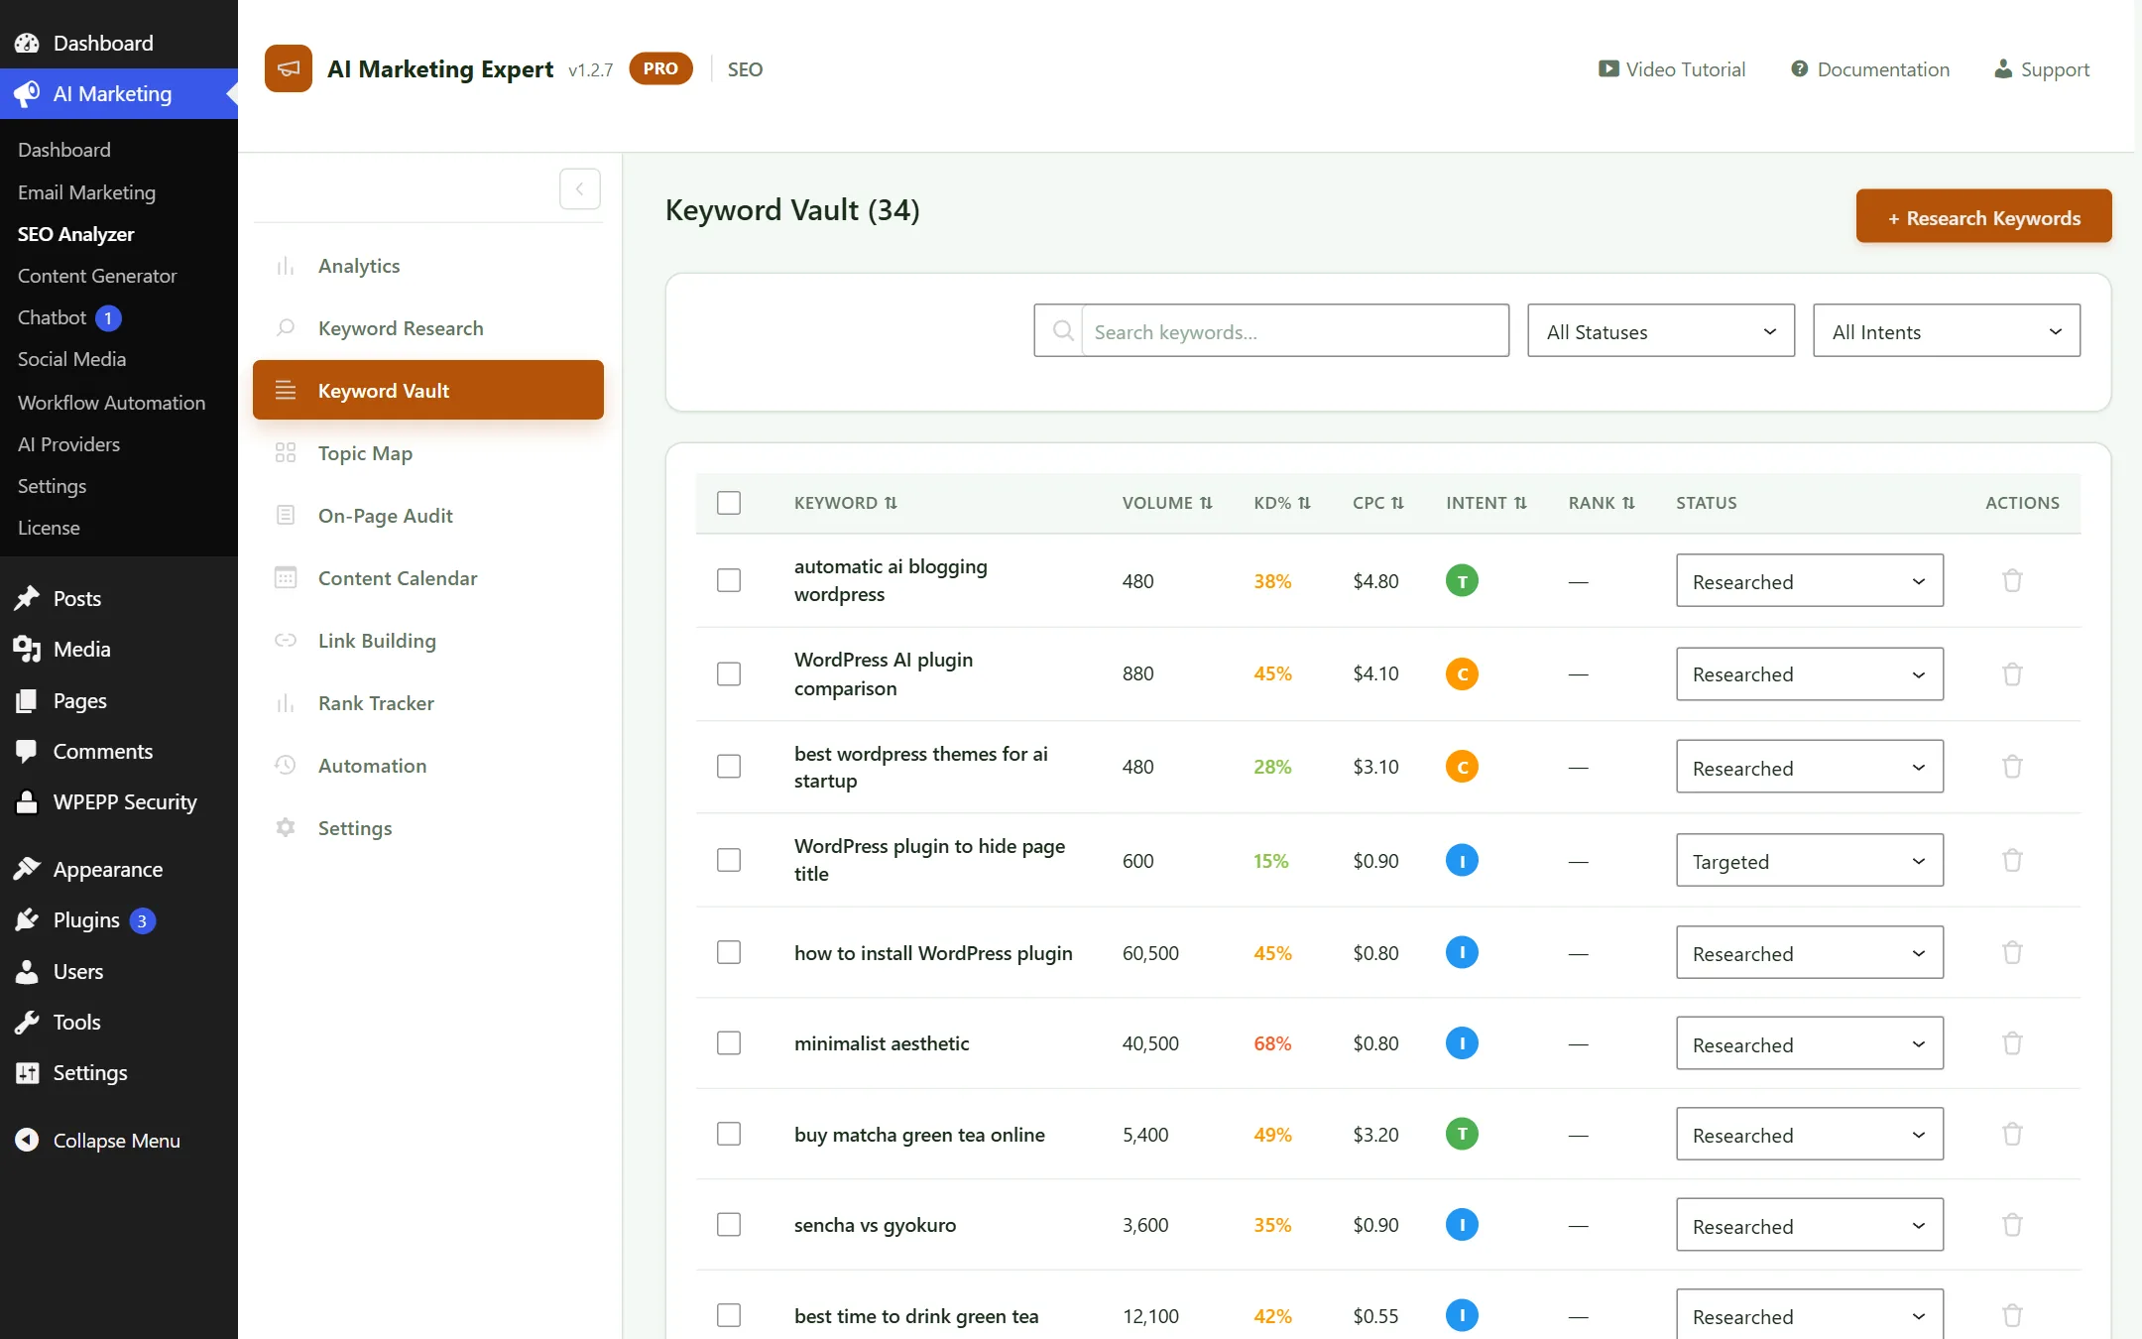Click the AI Marketing Expert megaphone logo
Image resolution: width=2142 pixels, height=1339 pixels.
pyautogui.click(x=288, y=68)
